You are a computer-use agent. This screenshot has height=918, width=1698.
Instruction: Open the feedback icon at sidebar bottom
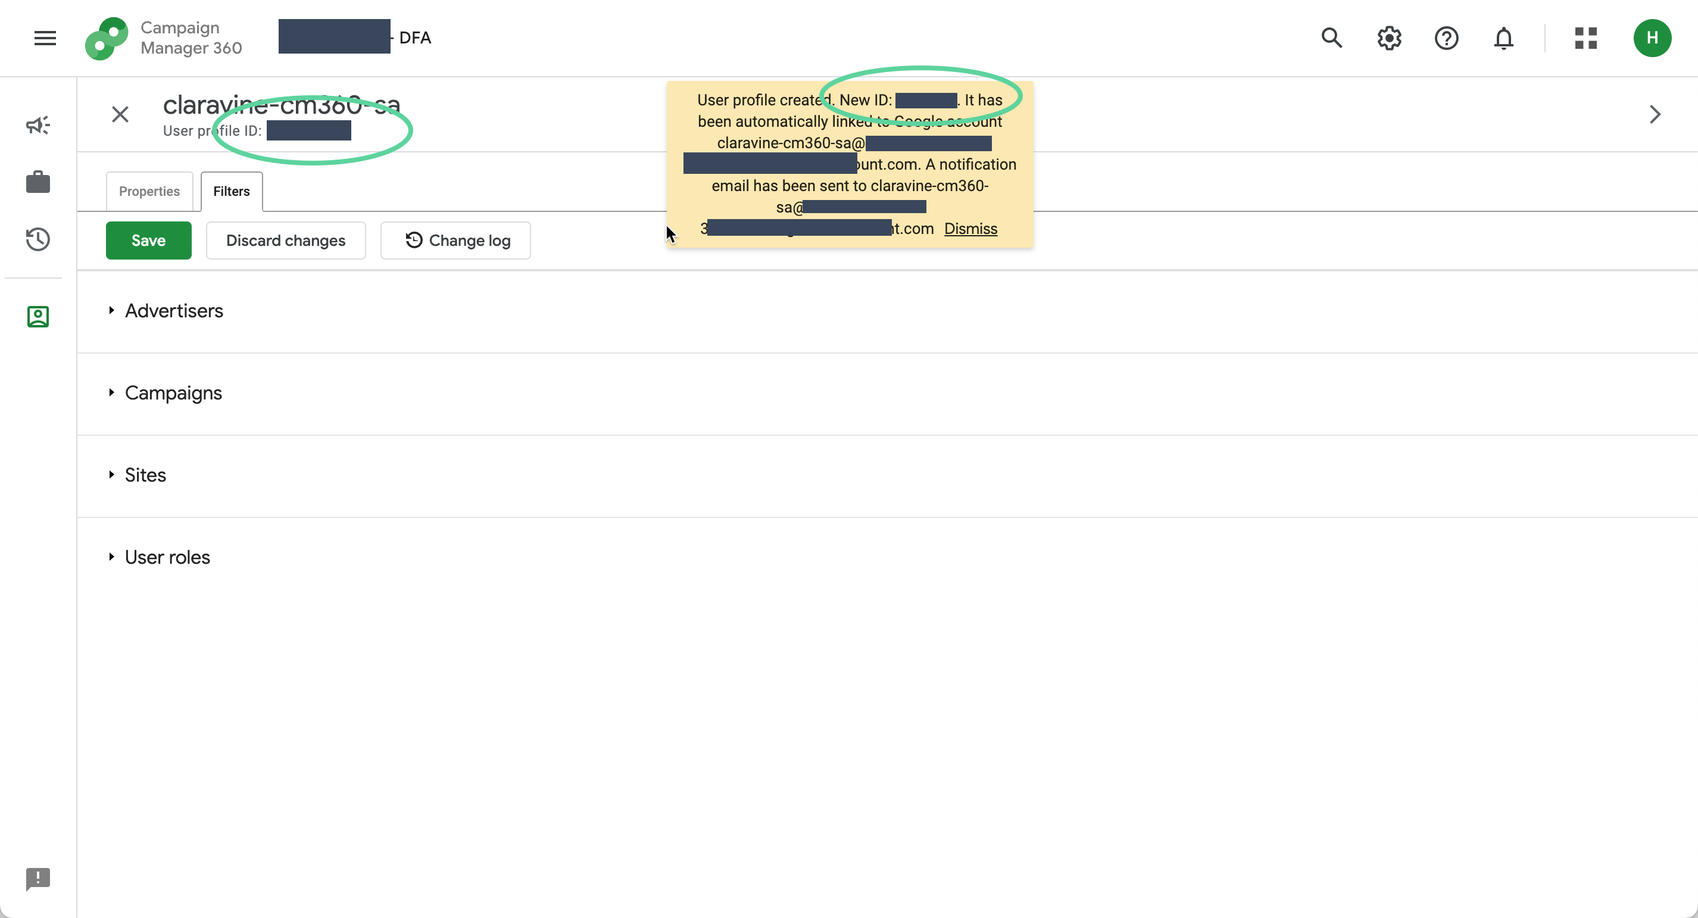(38, 879)
